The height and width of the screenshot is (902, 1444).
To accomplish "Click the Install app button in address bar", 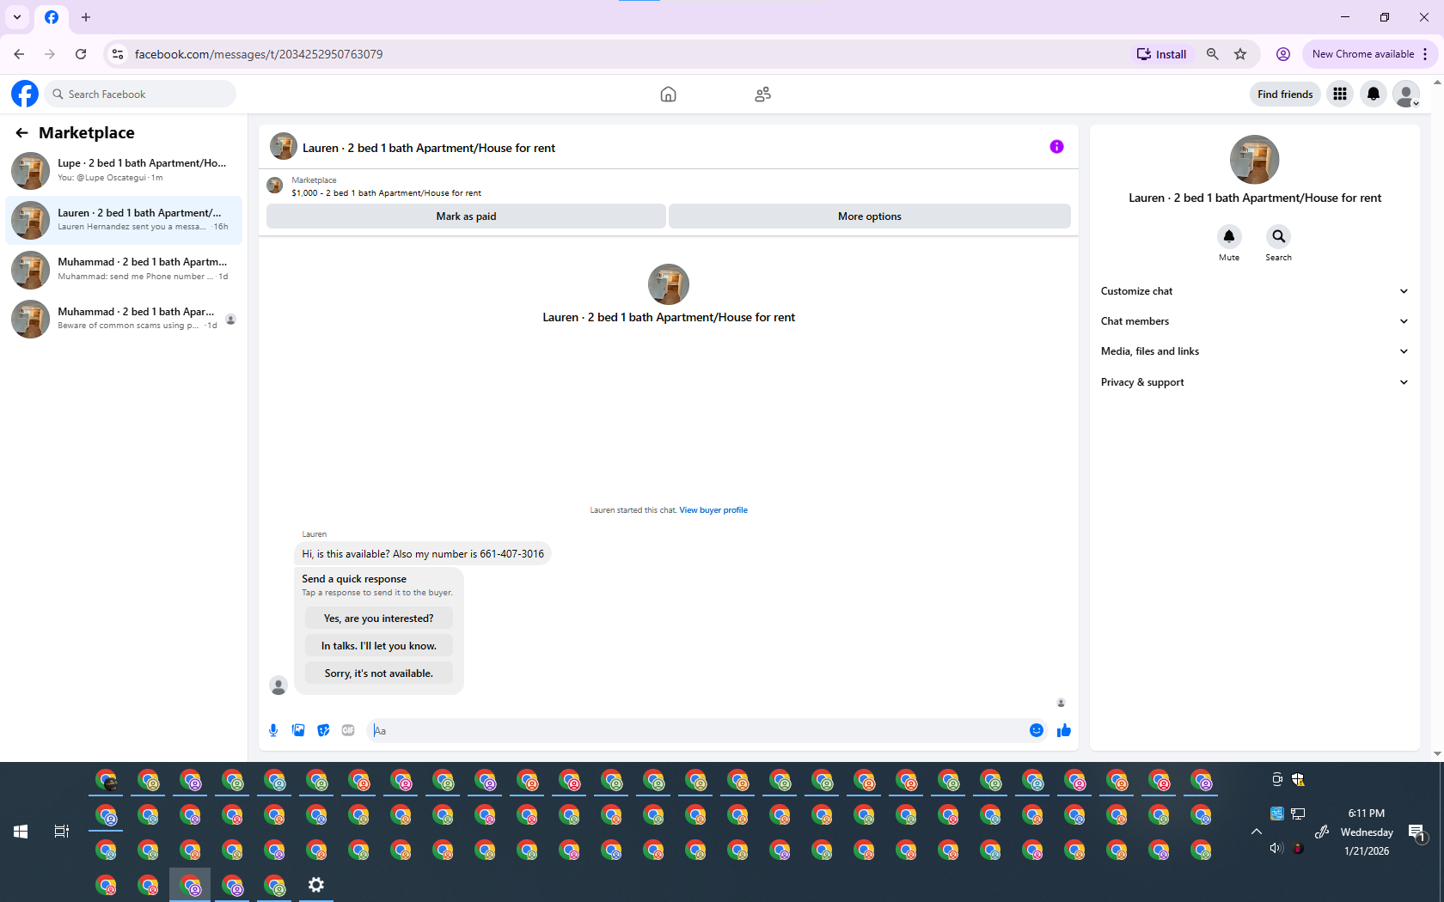I will (1162, 54).
